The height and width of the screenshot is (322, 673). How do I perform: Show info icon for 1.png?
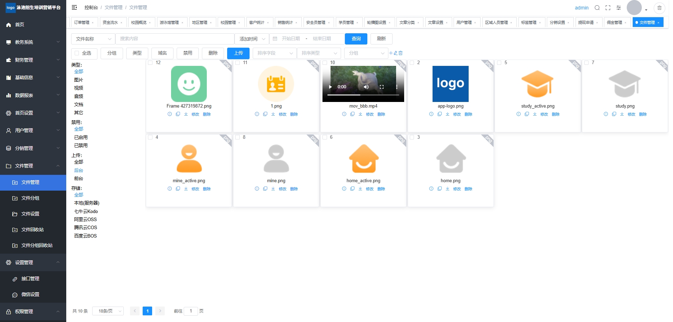click(x=257, y=114)
